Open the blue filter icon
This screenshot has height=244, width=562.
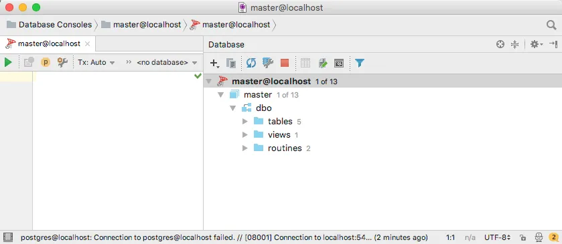point(359,63)
